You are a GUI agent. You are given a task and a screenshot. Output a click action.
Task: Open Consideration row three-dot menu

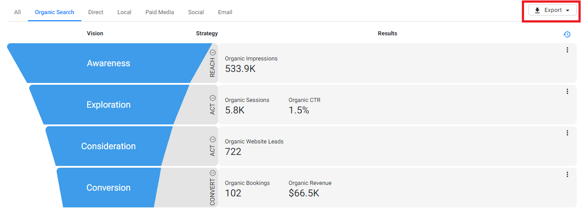click(567, 133)
